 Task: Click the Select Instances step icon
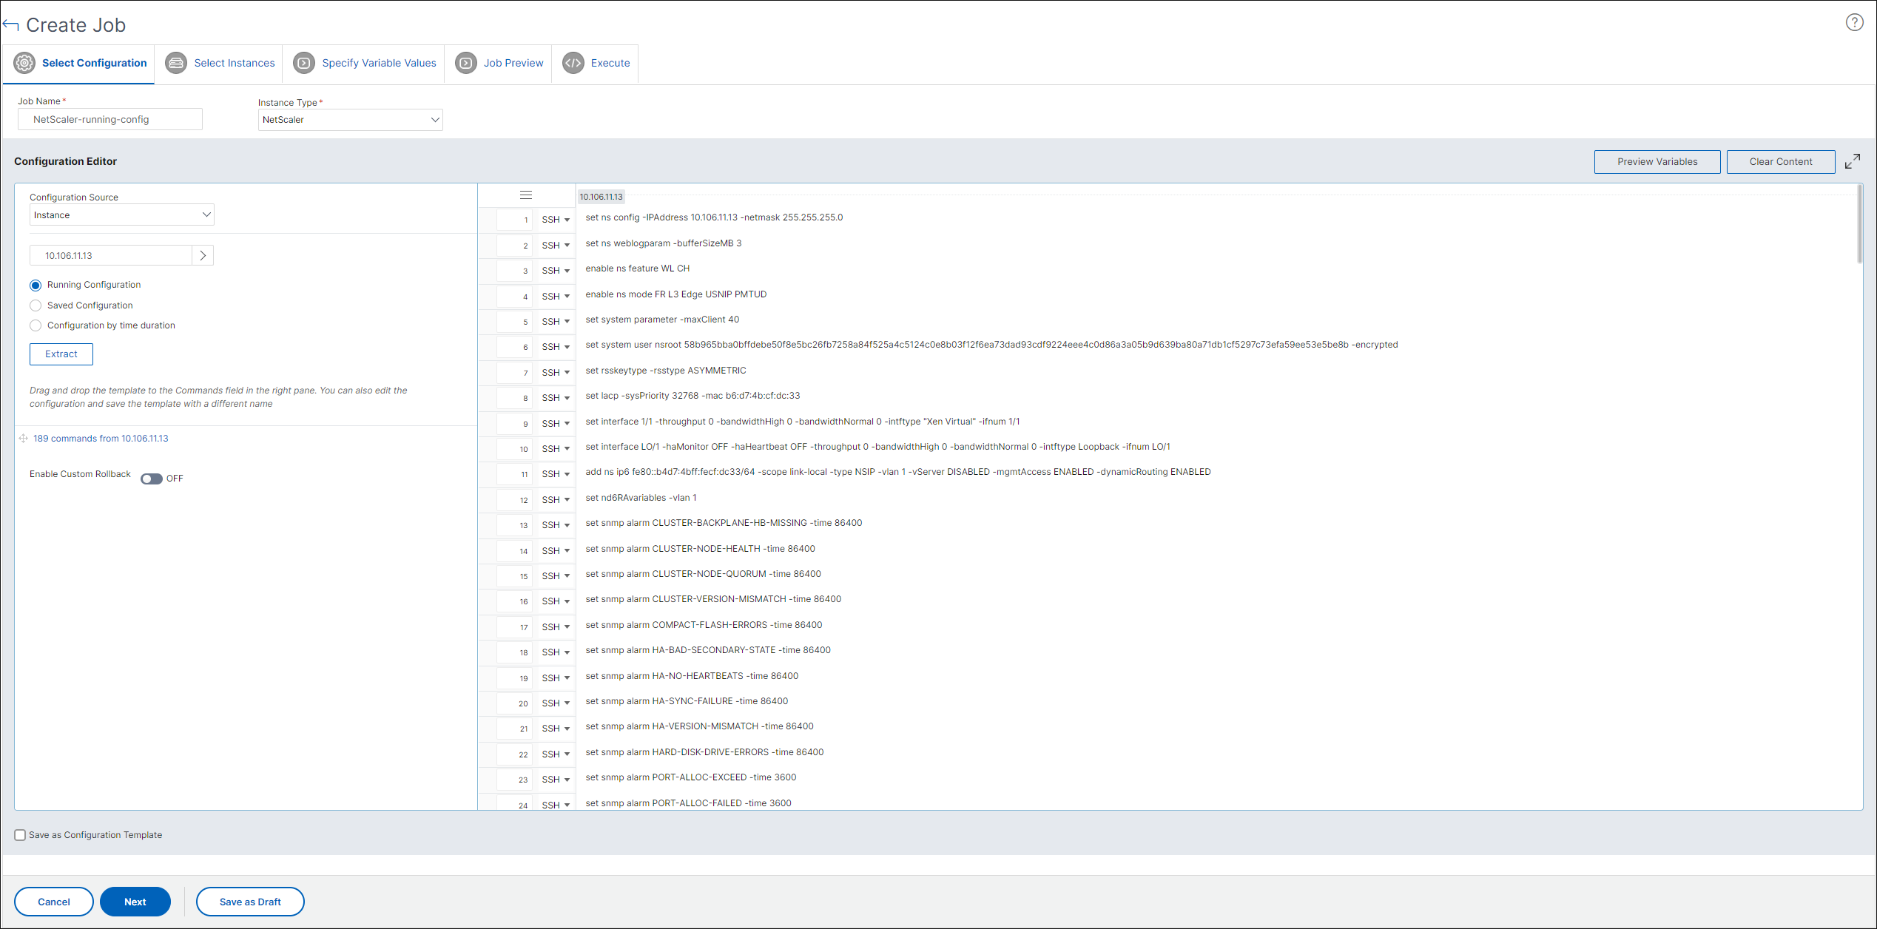coord(176,63)
